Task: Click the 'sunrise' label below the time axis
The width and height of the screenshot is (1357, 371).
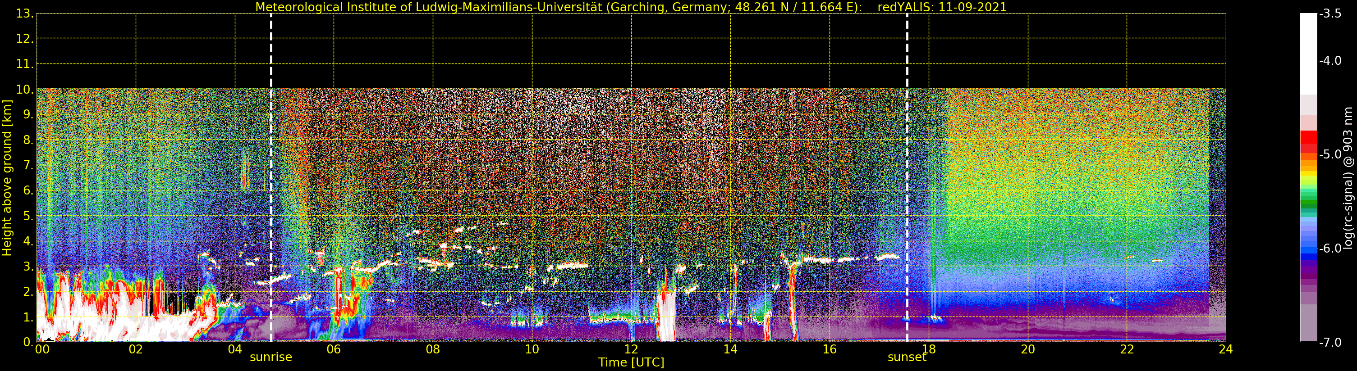Action: pyautogui.click(x=271, y=357)
